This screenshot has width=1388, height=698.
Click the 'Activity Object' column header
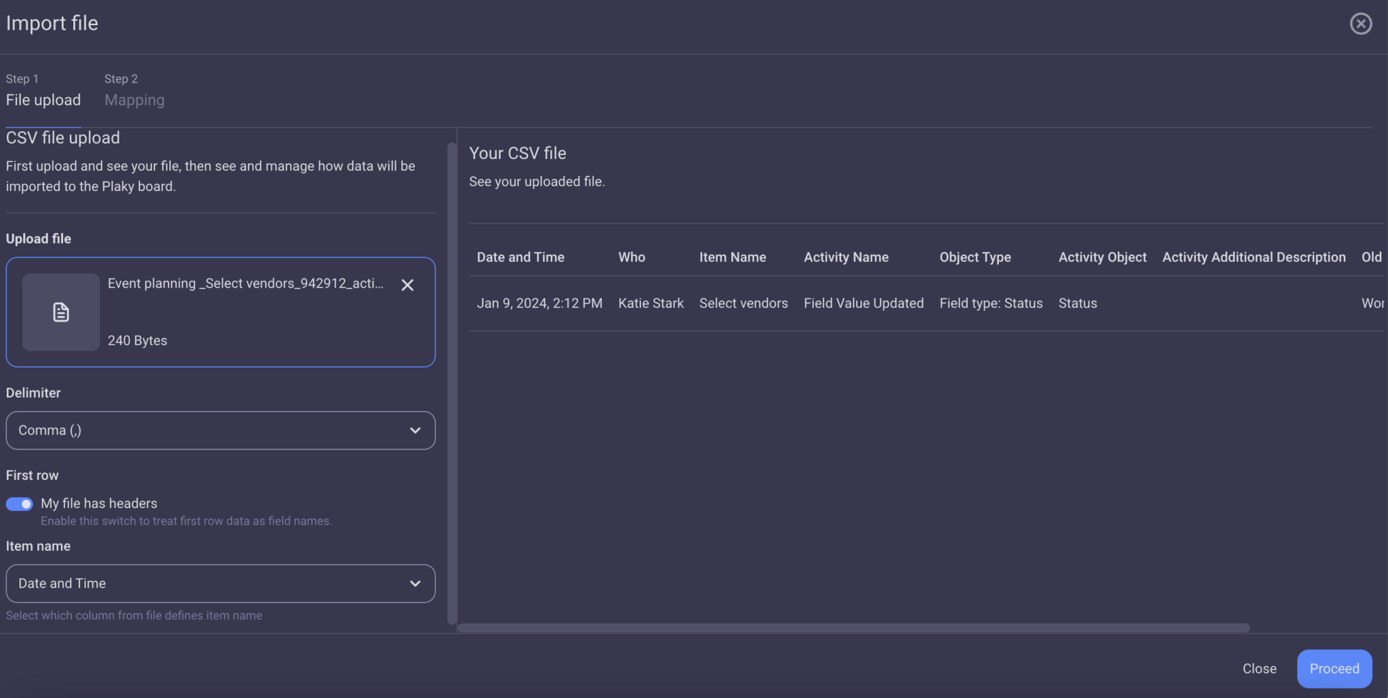click(1102, 257)
